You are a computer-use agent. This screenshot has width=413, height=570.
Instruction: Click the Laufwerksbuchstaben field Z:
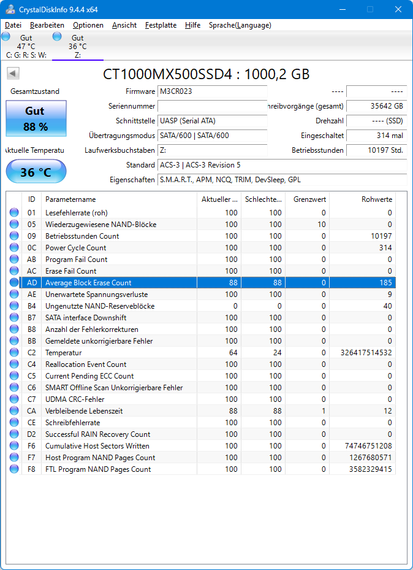pyautogui.click(x=212, y=150)
